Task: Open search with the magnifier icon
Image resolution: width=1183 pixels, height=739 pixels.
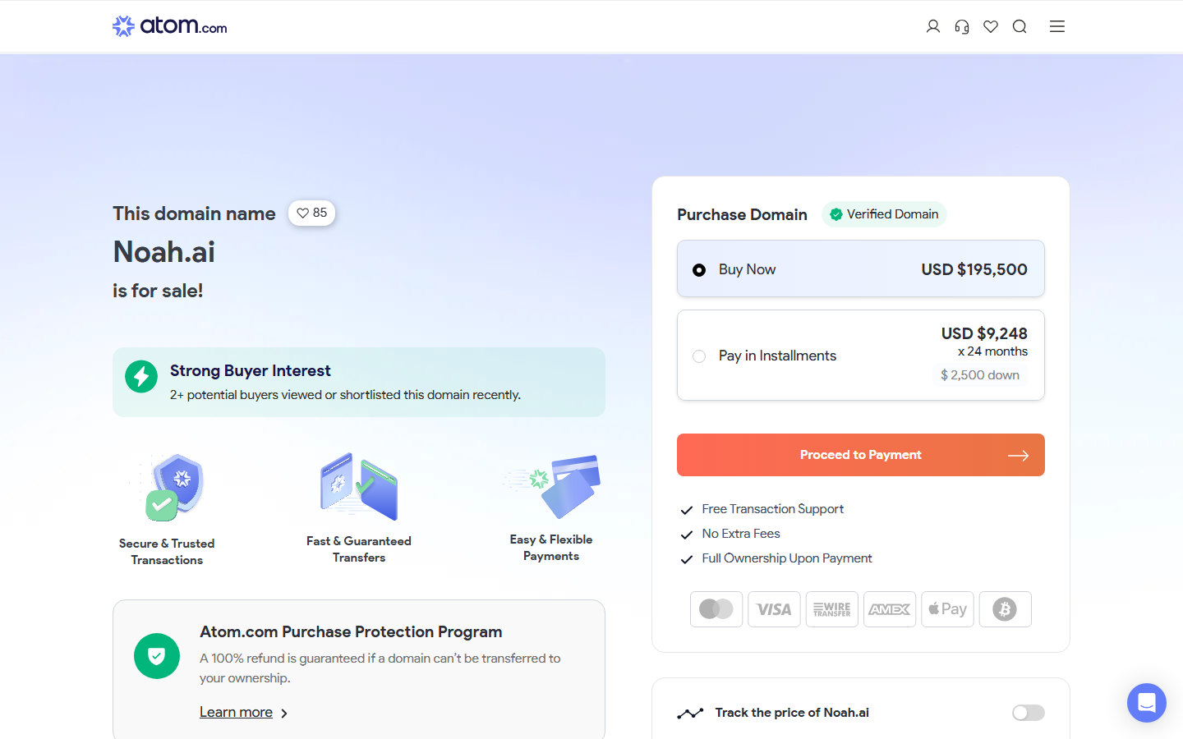Action: coord(1020,26)
